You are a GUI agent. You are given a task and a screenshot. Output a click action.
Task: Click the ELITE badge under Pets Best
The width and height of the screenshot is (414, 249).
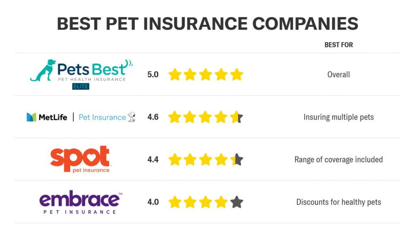81,87
